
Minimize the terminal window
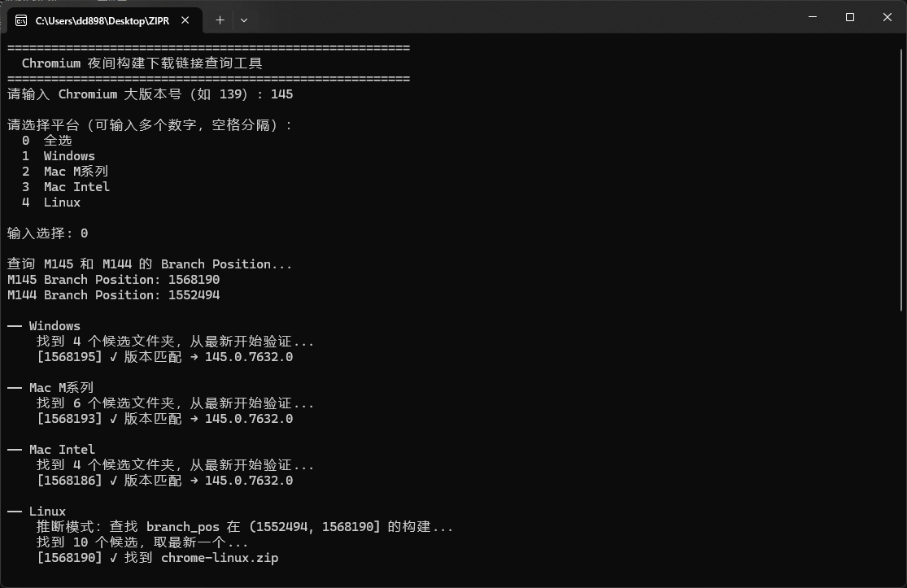pos(811,17)
